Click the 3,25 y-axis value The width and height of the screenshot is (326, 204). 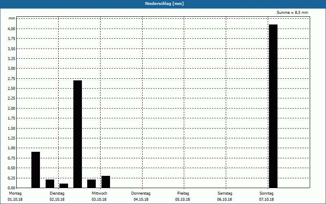pos(11,59)
